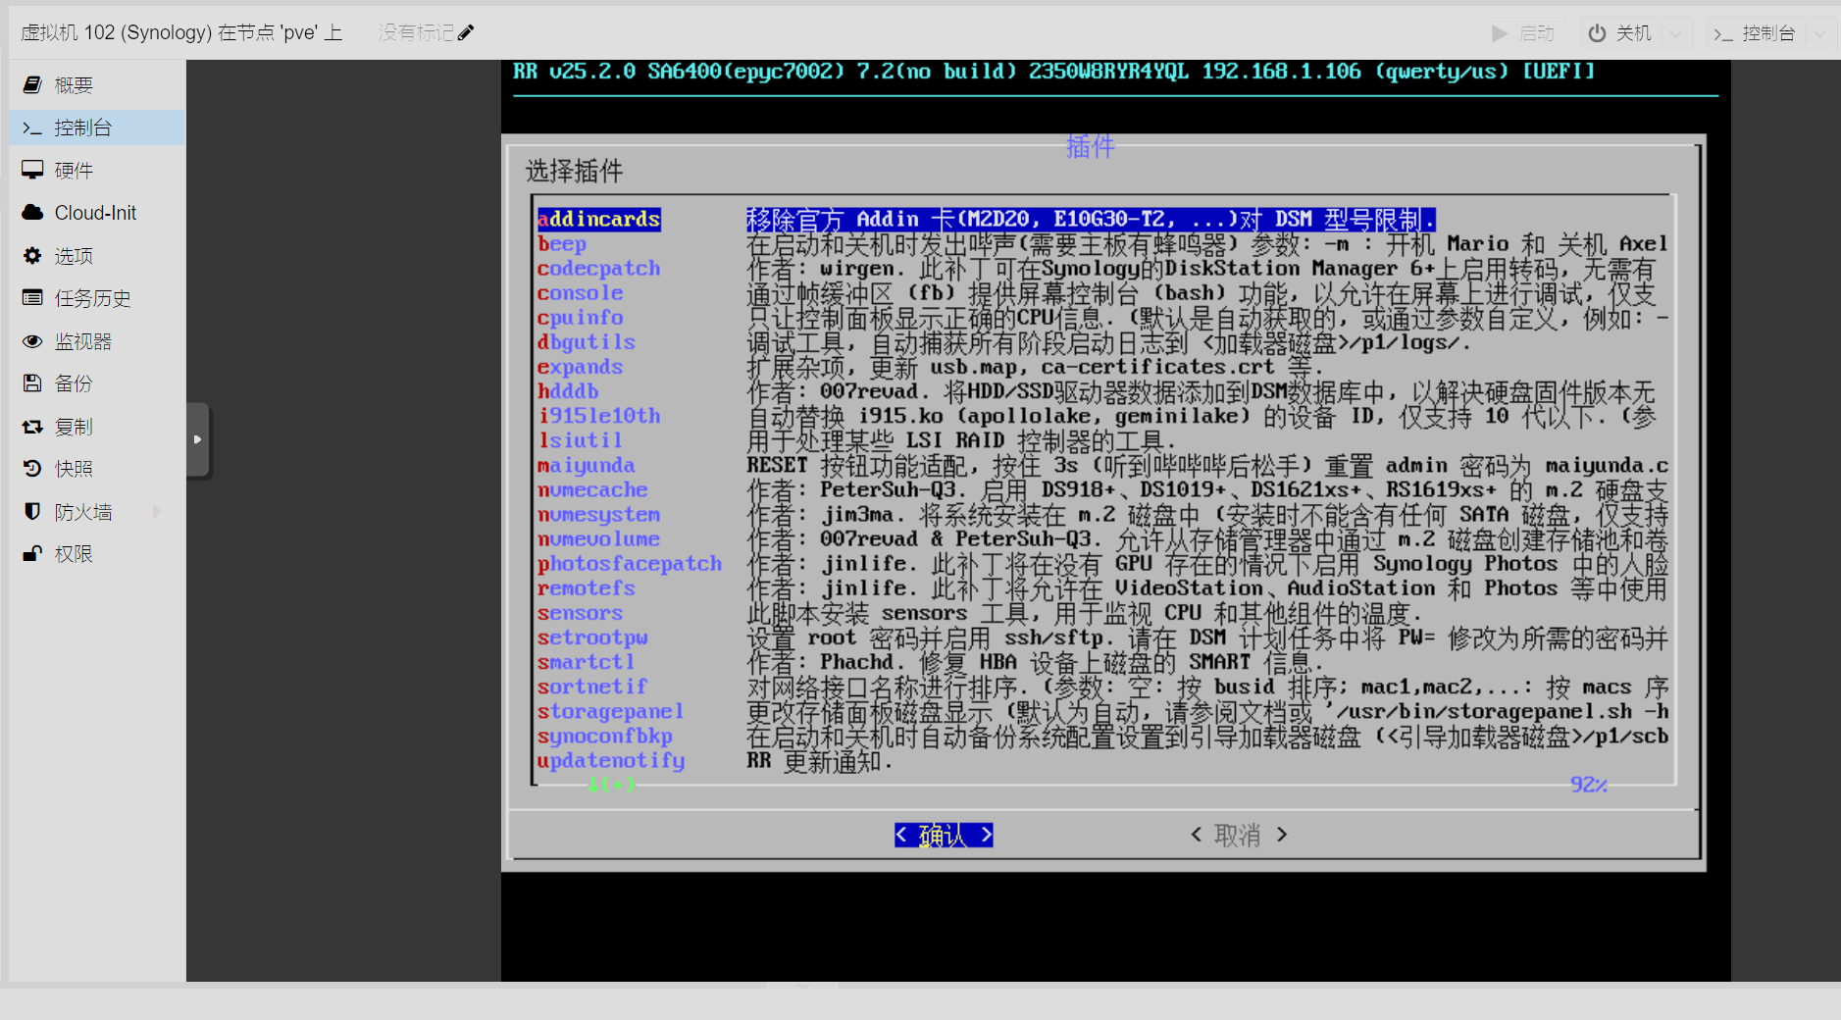Select the smartctl addon entry
Image resolution: width=1841 pixels, height=1020 pixels.
click(x=587, y=662)
